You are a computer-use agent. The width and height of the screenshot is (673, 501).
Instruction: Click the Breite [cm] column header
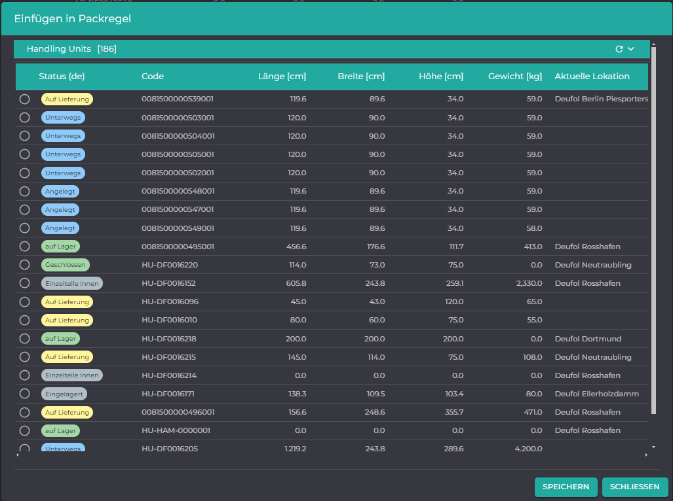[361, 77]
